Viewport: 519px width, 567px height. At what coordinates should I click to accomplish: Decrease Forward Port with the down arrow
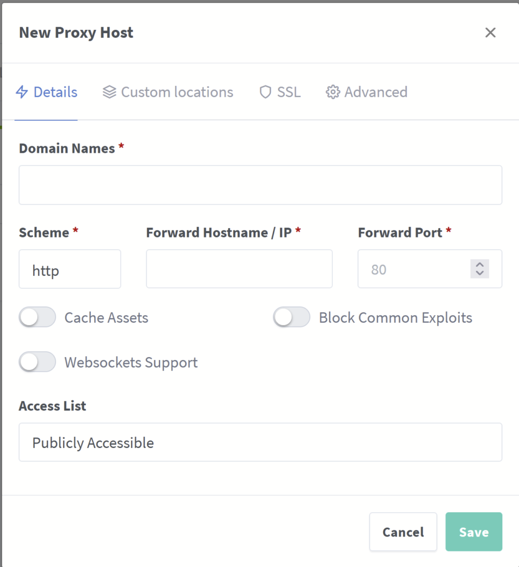pyautogui.click(x=480, y=273)
